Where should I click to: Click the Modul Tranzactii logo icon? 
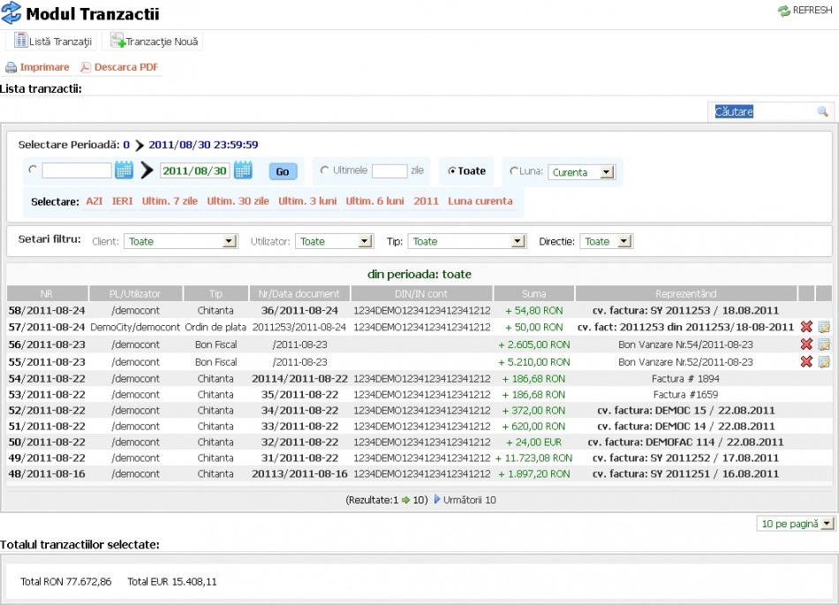coord(11,13)
